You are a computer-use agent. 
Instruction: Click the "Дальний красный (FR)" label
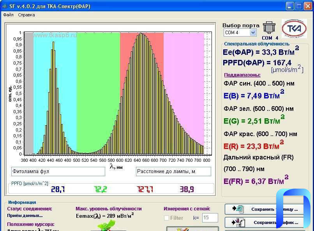259,157
